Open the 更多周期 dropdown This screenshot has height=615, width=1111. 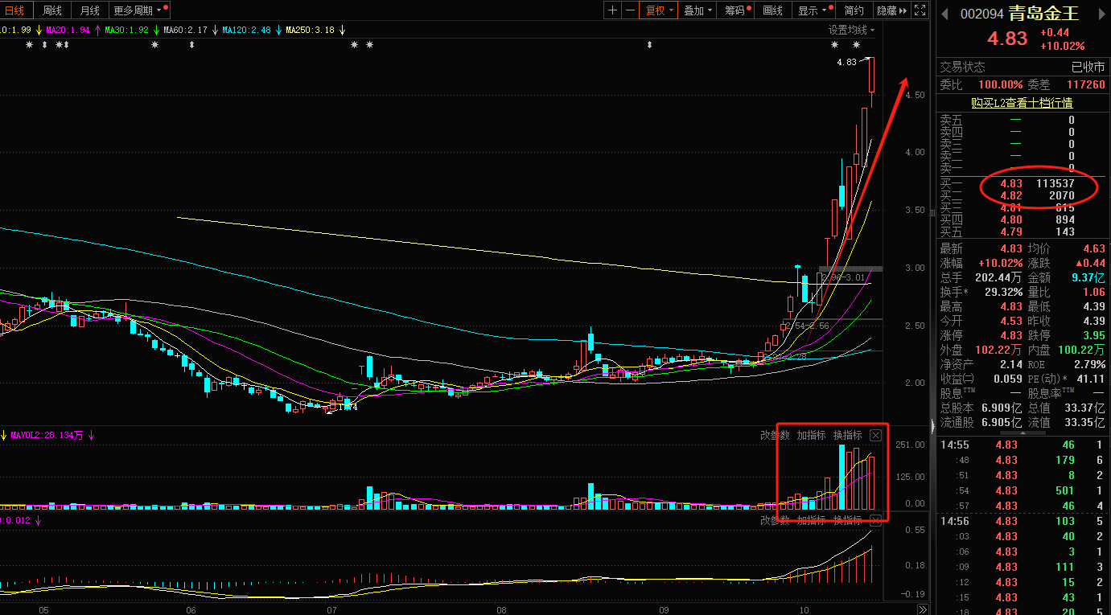(x=139, y=10)
